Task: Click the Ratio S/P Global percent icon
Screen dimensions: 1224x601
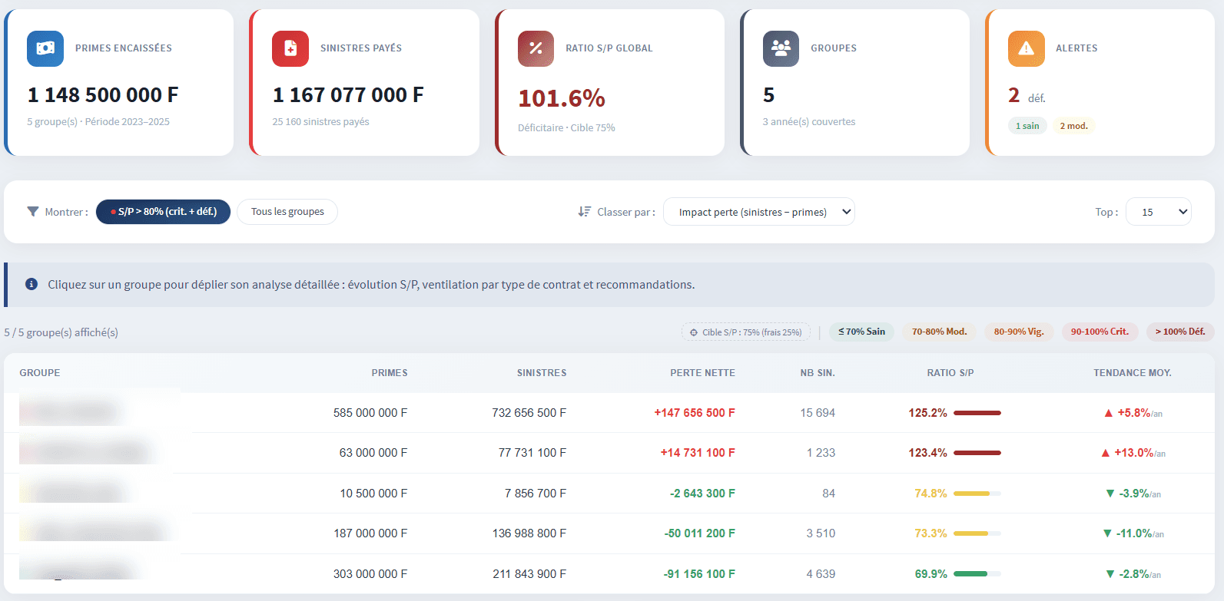Action: pos(536,48)
